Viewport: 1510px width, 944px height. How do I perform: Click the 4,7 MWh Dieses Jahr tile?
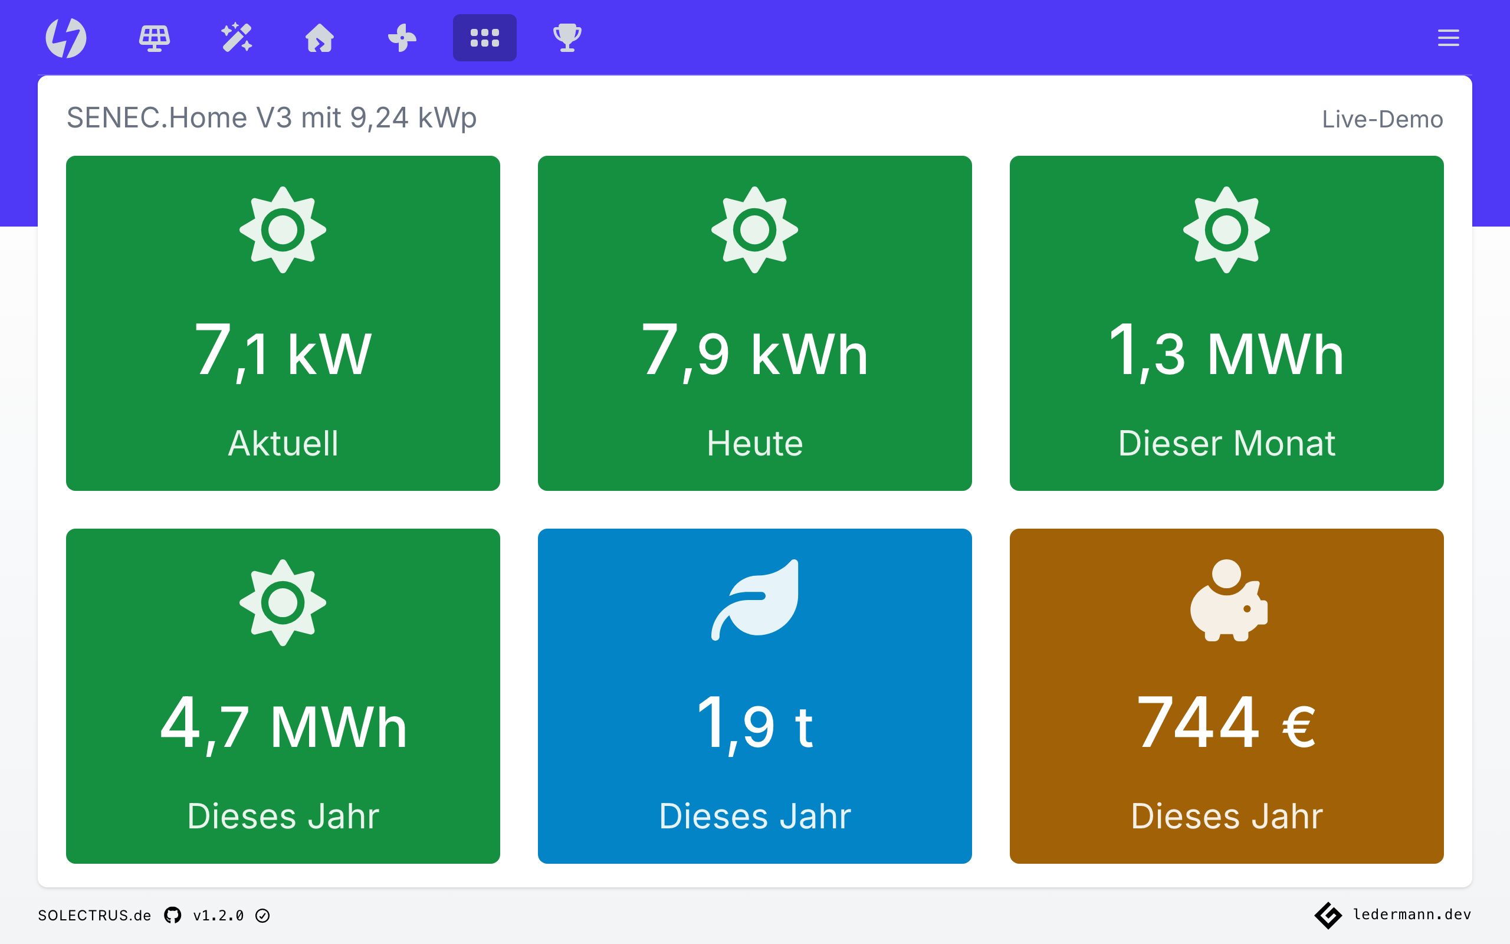pyautogui.click(x=283, y=696)
